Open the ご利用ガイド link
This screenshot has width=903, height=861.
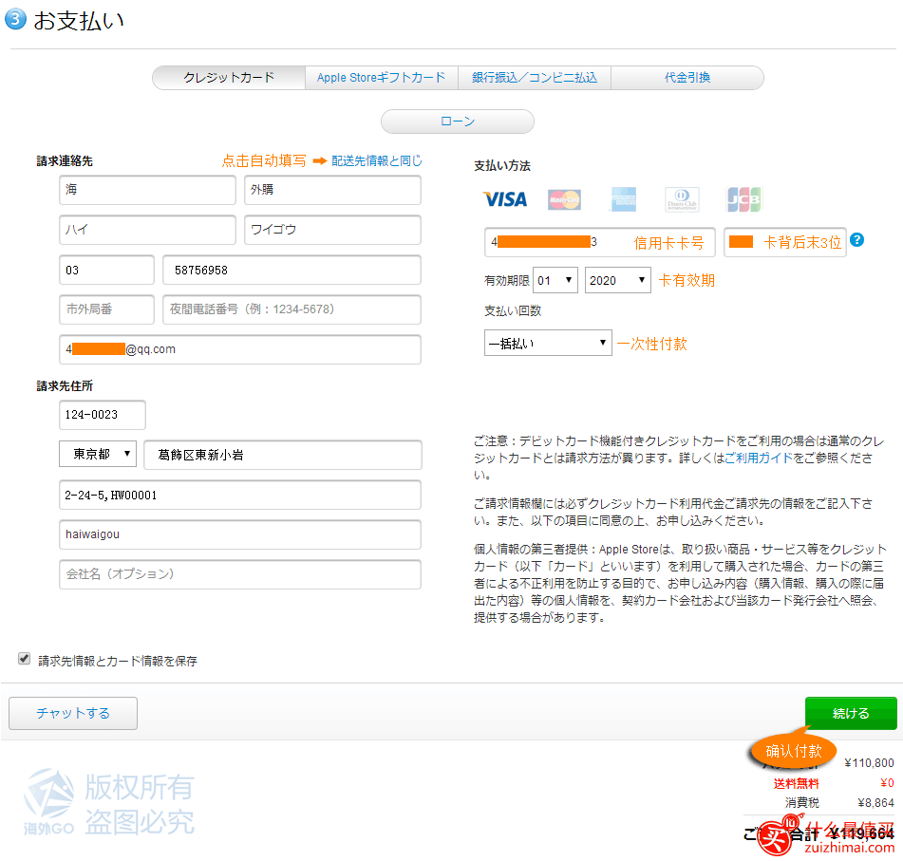pyautogui.click(x=759, y=458)
